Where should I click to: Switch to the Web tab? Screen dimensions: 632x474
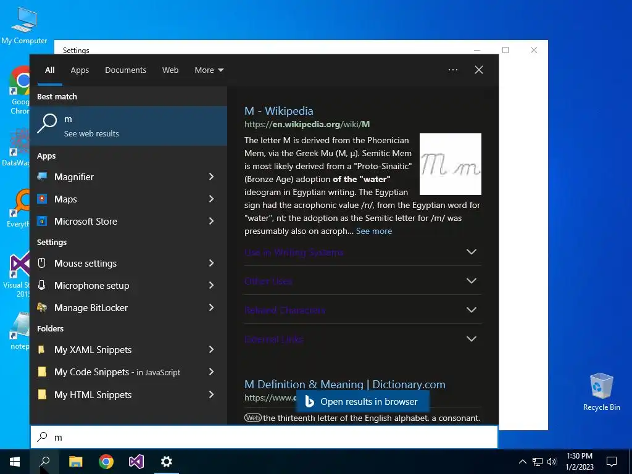[x=170, y=70]
